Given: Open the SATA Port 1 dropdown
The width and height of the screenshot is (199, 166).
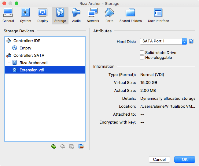Looking at the screenshot, I should coord(163,41).
